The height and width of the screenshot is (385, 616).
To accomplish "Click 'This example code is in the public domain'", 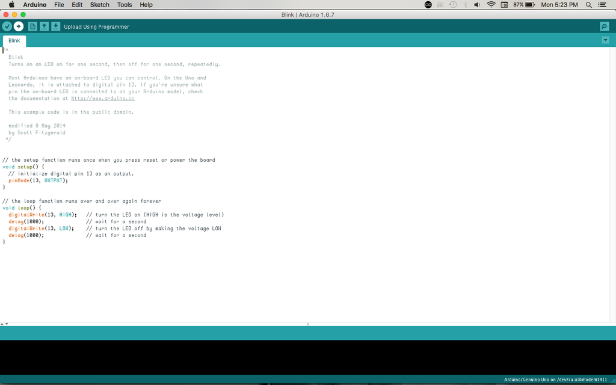I will pyautogui.click(x=71, y=112).
